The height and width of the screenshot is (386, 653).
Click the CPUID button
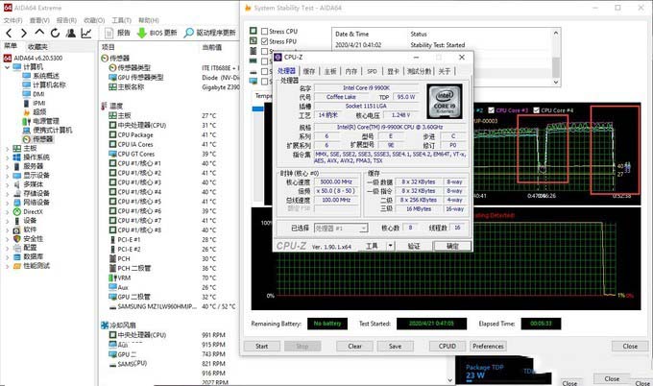point(447,346)
